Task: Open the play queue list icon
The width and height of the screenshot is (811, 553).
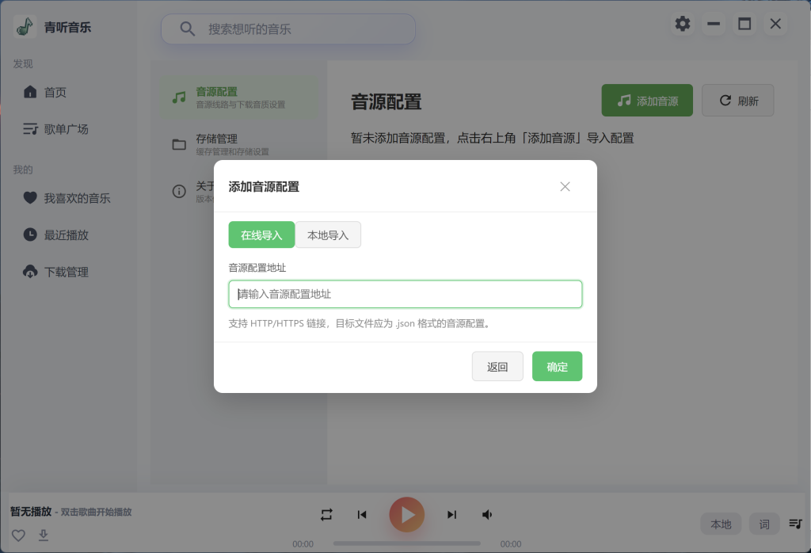Action: [x=795, y=524]
